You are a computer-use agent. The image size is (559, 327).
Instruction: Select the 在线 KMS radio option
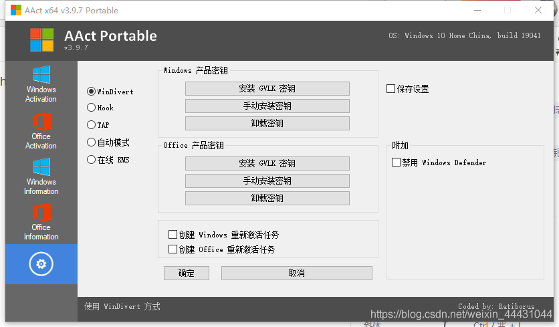pyautogui.click(x=91, y=160)
